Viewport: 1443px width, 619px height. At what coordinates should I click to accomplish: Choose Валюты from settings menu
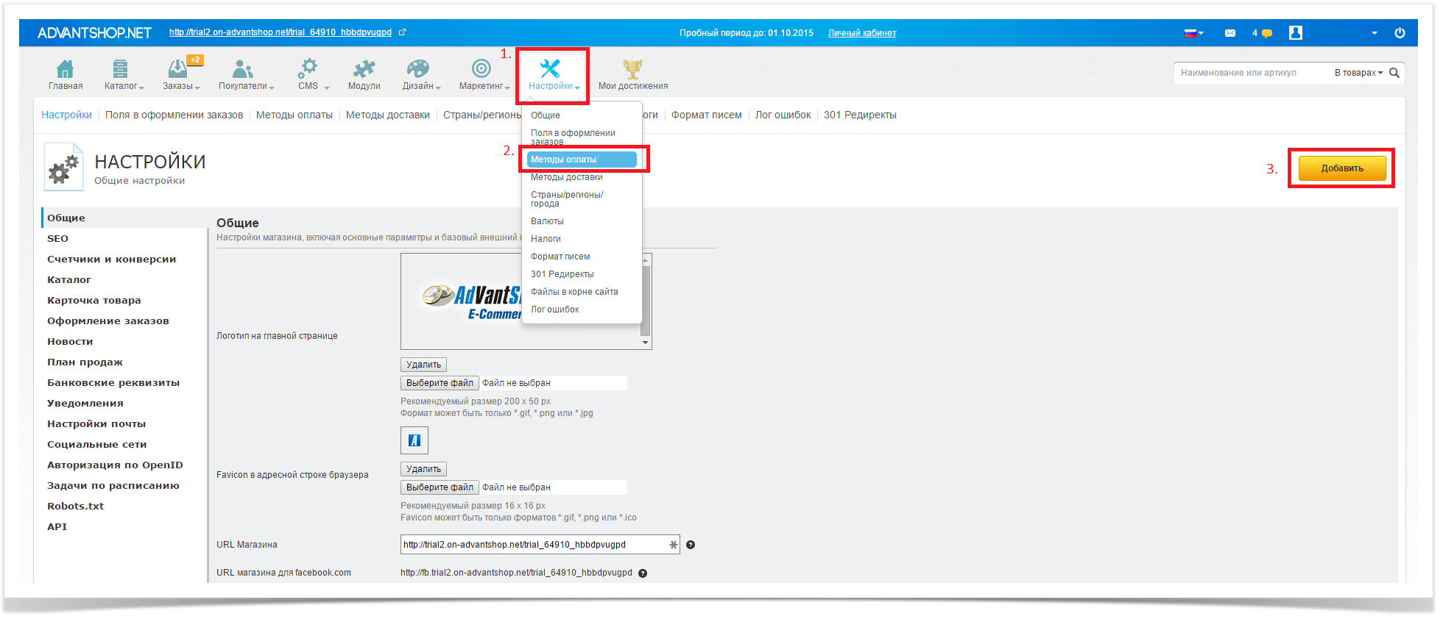[547, 221]
